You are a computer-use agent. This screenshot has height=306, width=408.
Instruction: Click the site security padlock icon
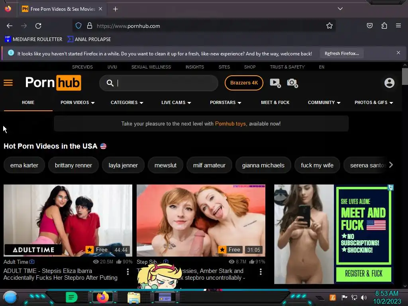[x=90, y=26]
